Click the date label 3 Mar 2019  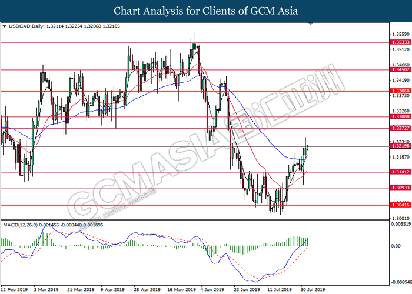(x=48, y=289)
